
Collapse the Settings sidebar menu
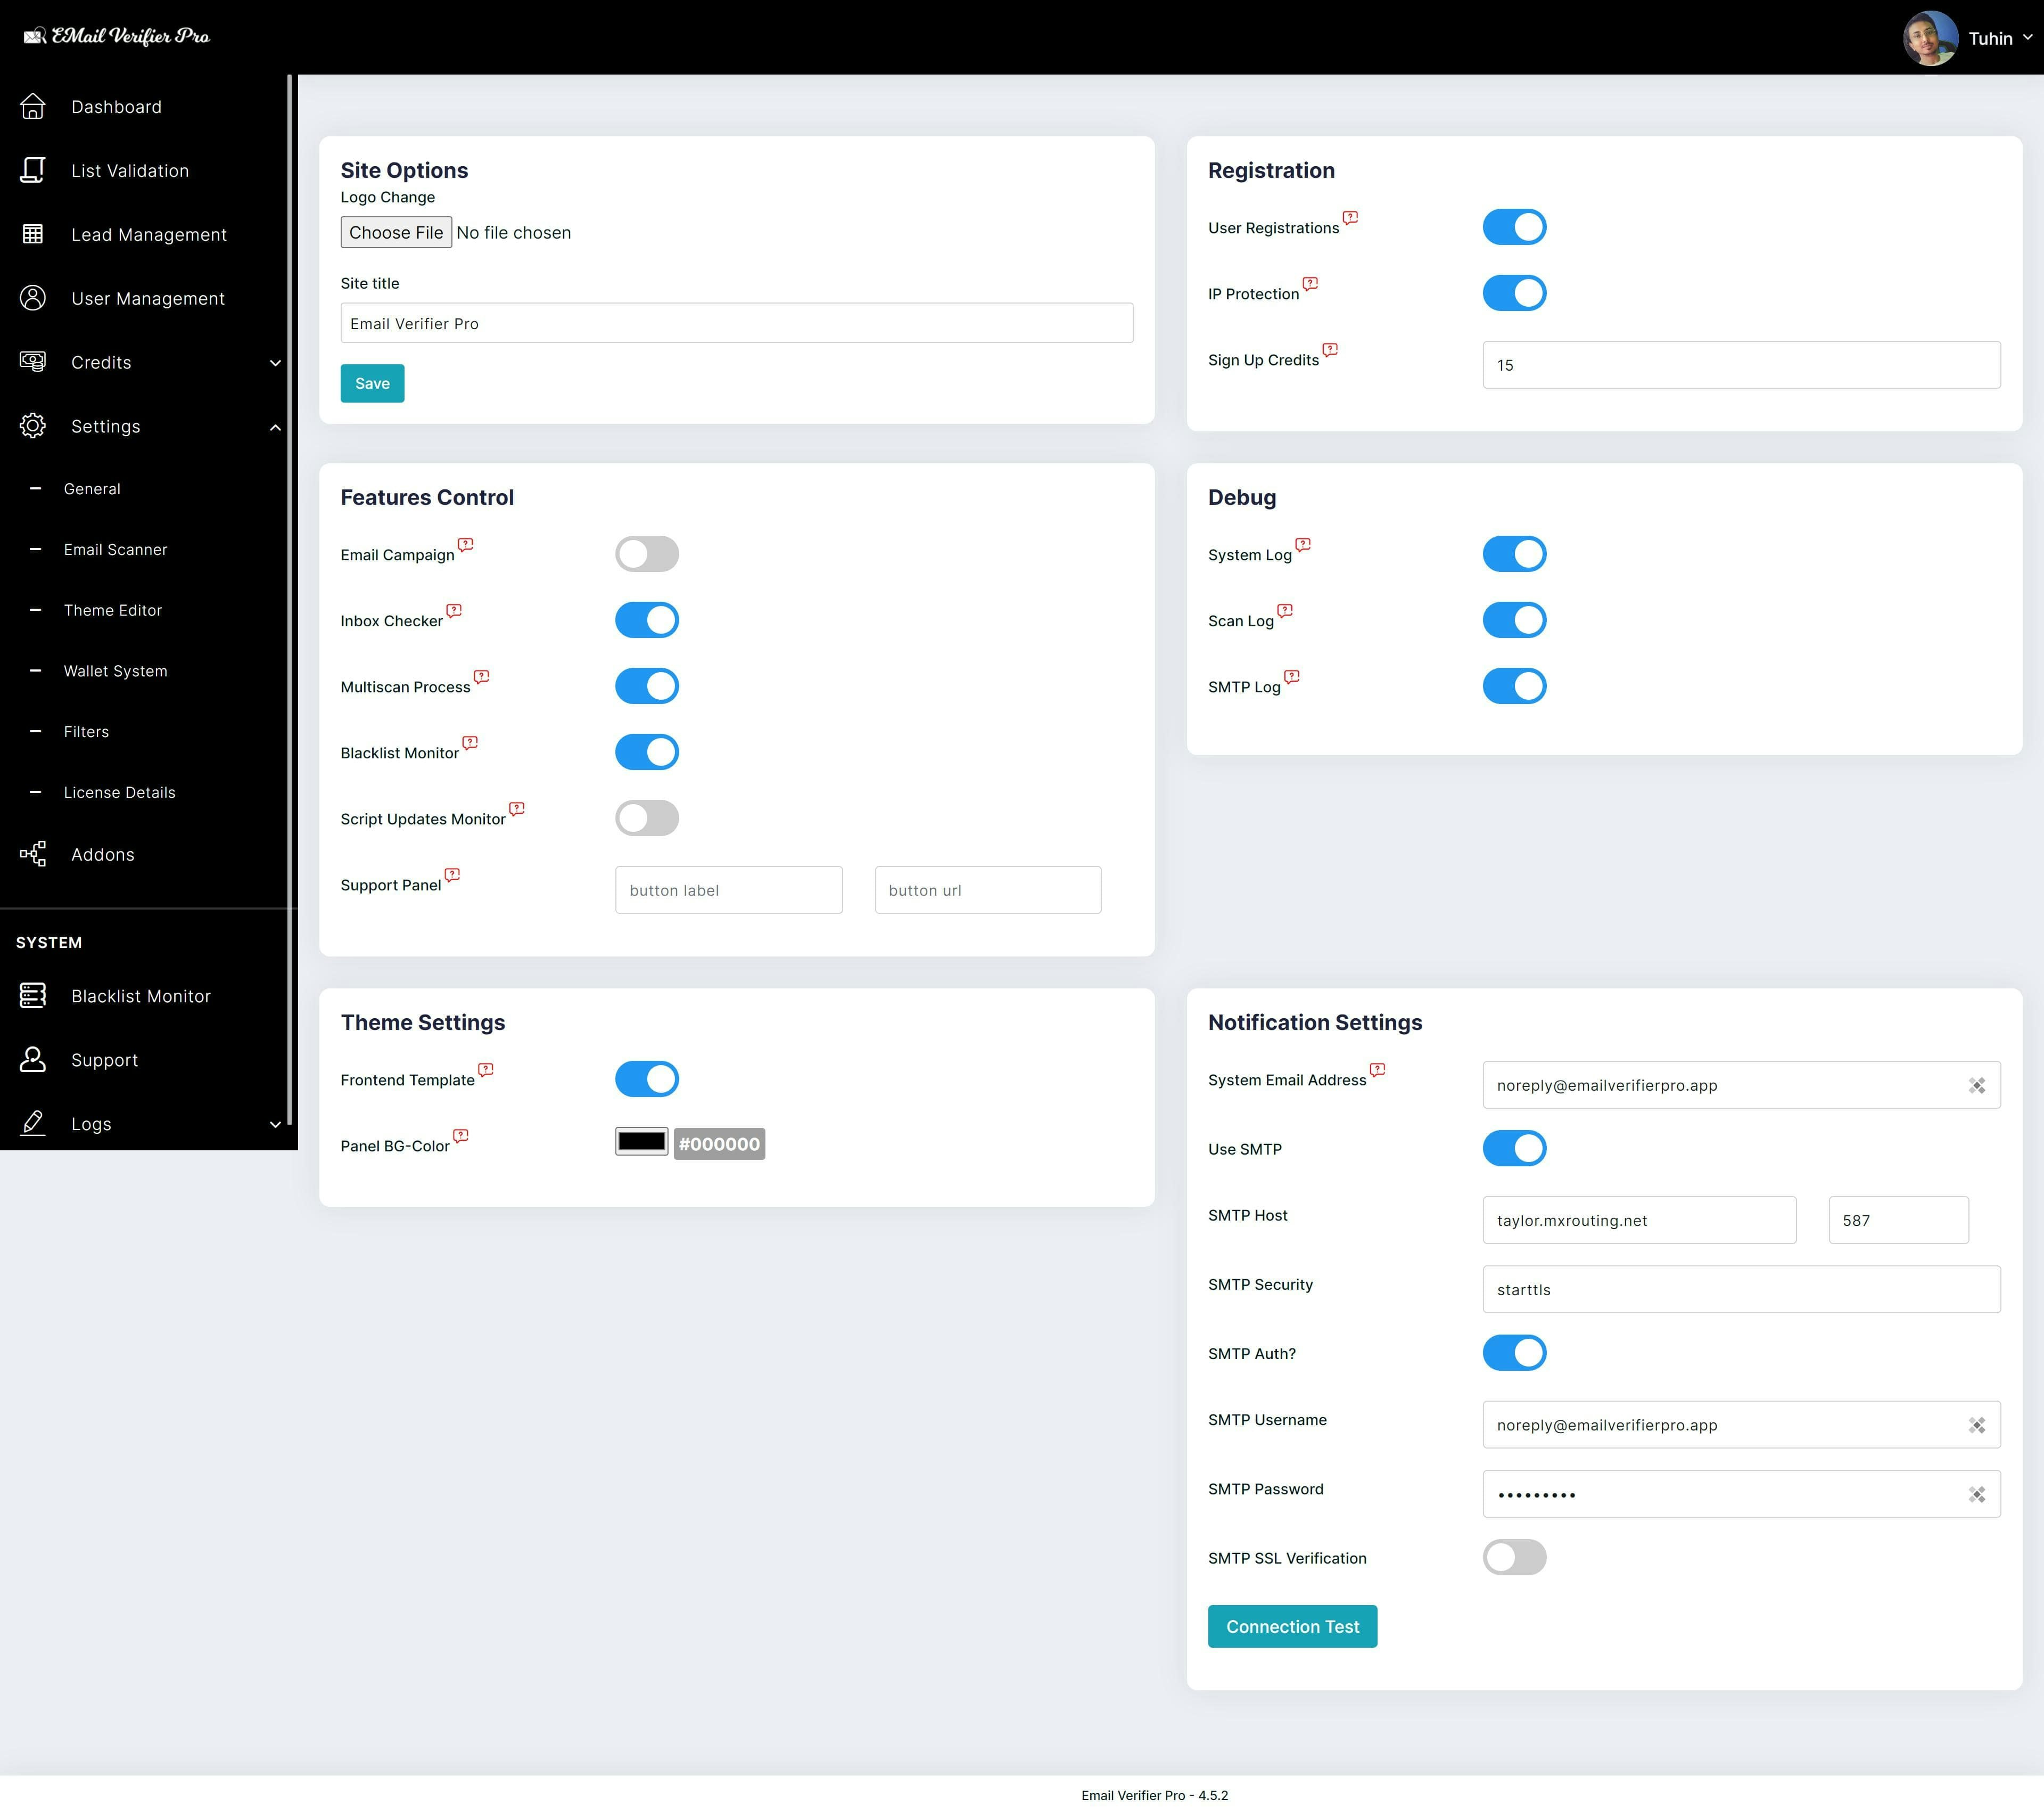275,427
